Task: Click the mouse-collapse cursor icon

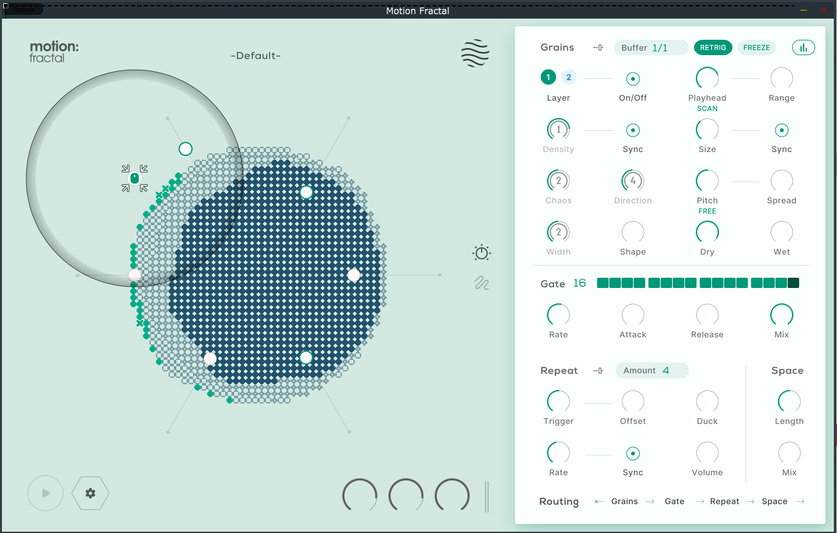Action: pyautogui.click(x=135, y=178)
